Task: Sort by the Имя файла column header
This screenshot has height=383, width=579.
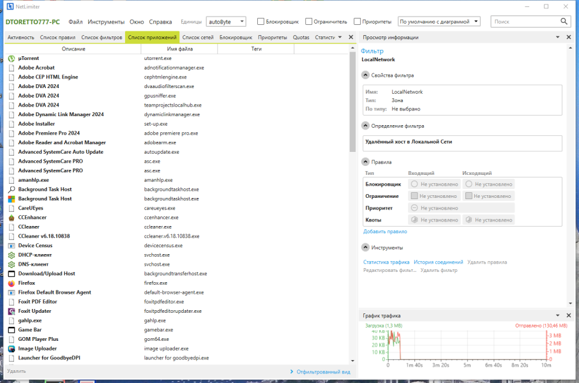Action: coord(180,49)
